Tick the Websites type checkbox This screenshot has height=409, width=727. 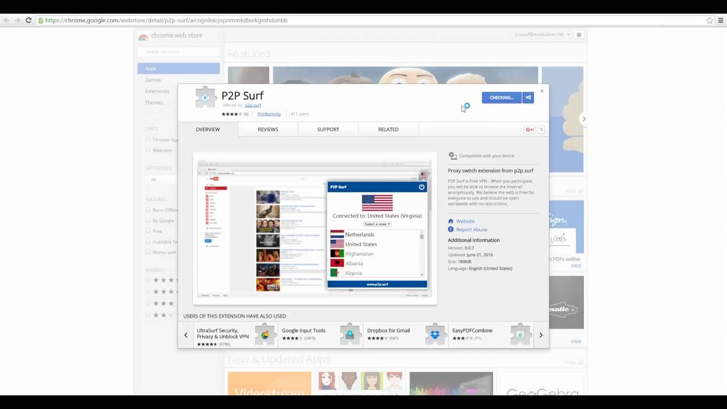(148, 150)
